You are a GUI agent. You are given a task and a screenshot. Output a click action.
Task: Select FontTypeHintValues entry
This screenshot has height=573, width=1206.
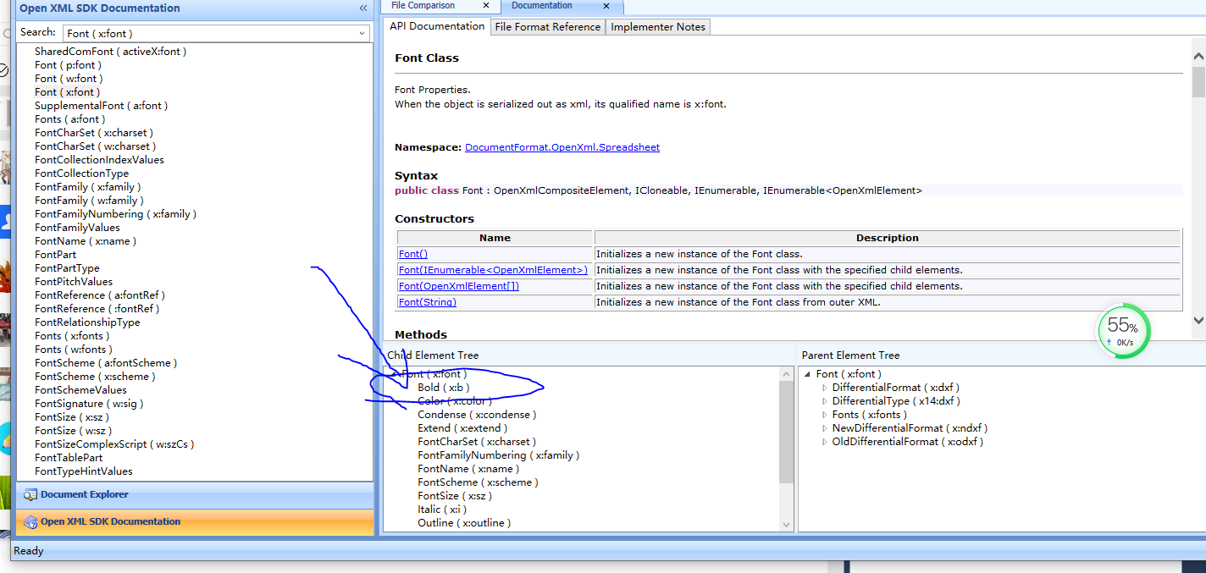coord(84,471)
